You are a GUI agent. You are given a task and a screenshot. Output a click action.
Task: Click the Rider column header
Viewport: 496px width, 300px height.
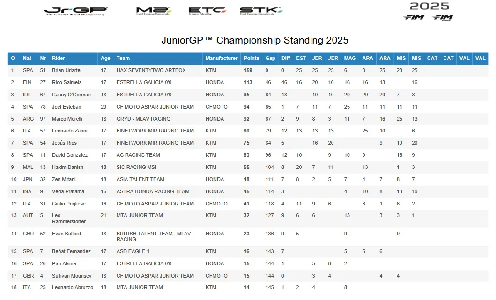coord(59,59)
